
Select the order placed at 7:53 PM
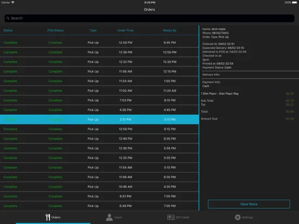pyautogui.click(x=99, y=101)
